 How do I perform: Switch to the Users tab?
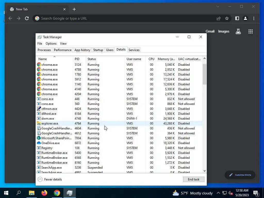point(110,50)
